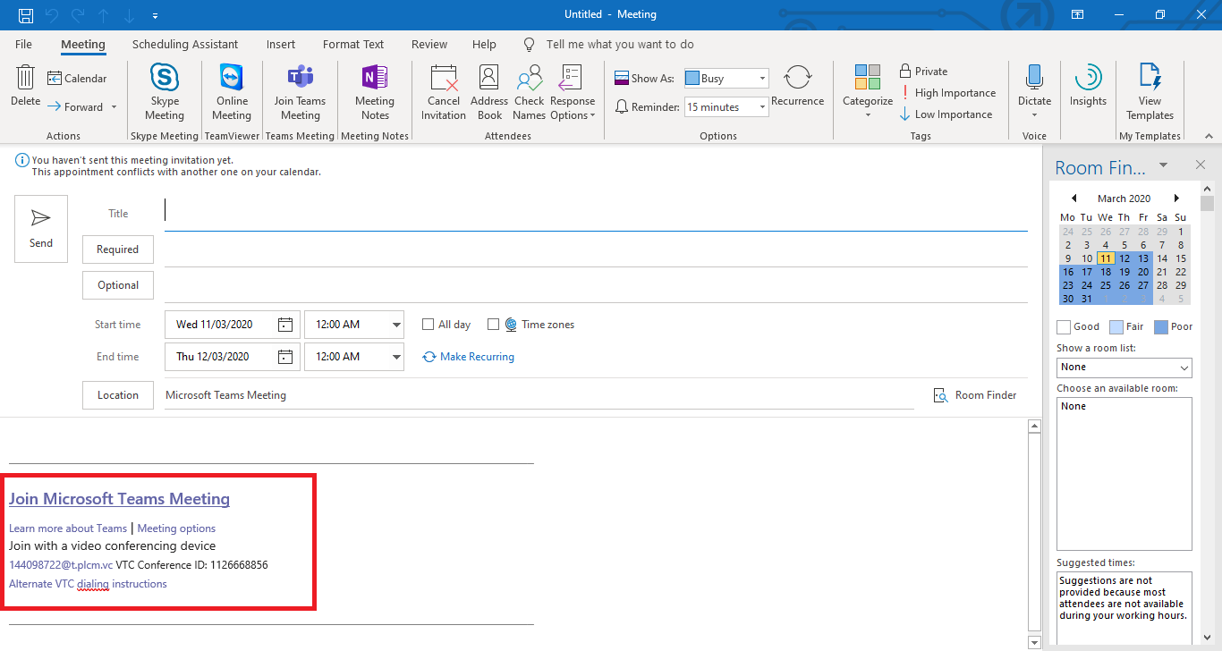Image resolution: width=1222 pixels, height=651 pixels.
Task: Open the File menu tab
Action: pos(24,44)
